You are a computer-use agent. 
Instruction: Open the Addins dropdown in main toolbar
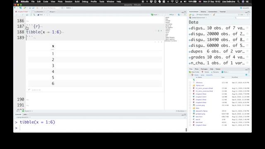tap(69, 8)
